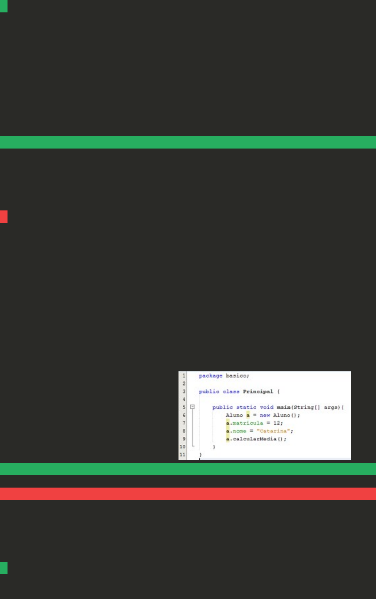Select the text 'package basico;'
The height and width of the screenshot is (599, 376).
(x=224, y=376)
